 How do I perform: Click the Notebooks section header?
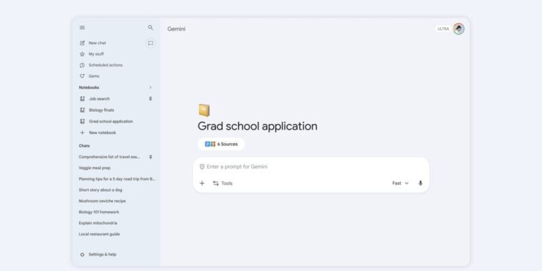click(x=89, y=87)
